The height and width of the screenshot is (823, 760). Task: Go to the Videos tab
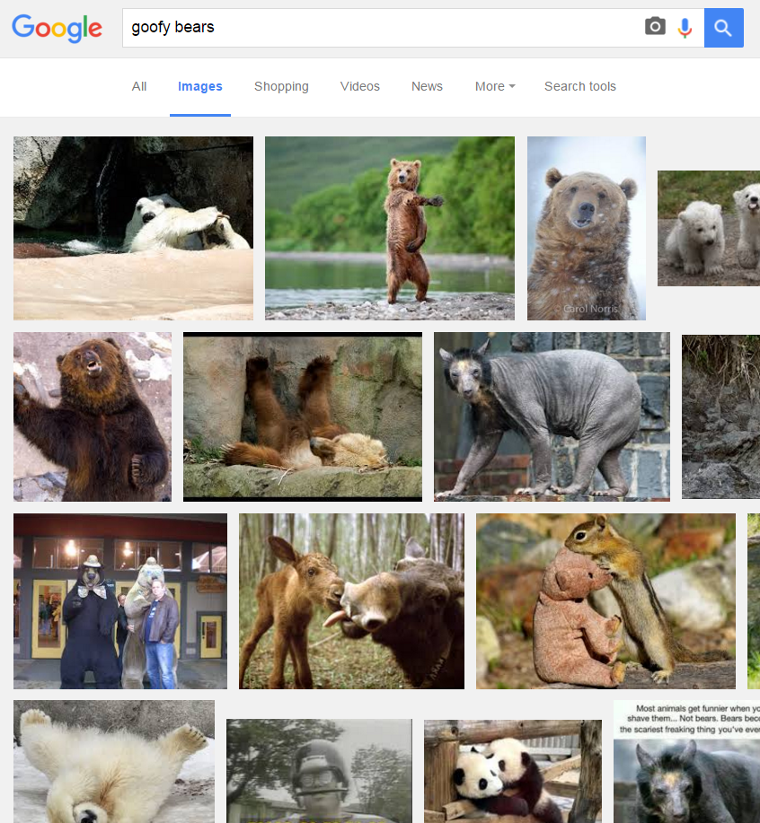(360, 87)
